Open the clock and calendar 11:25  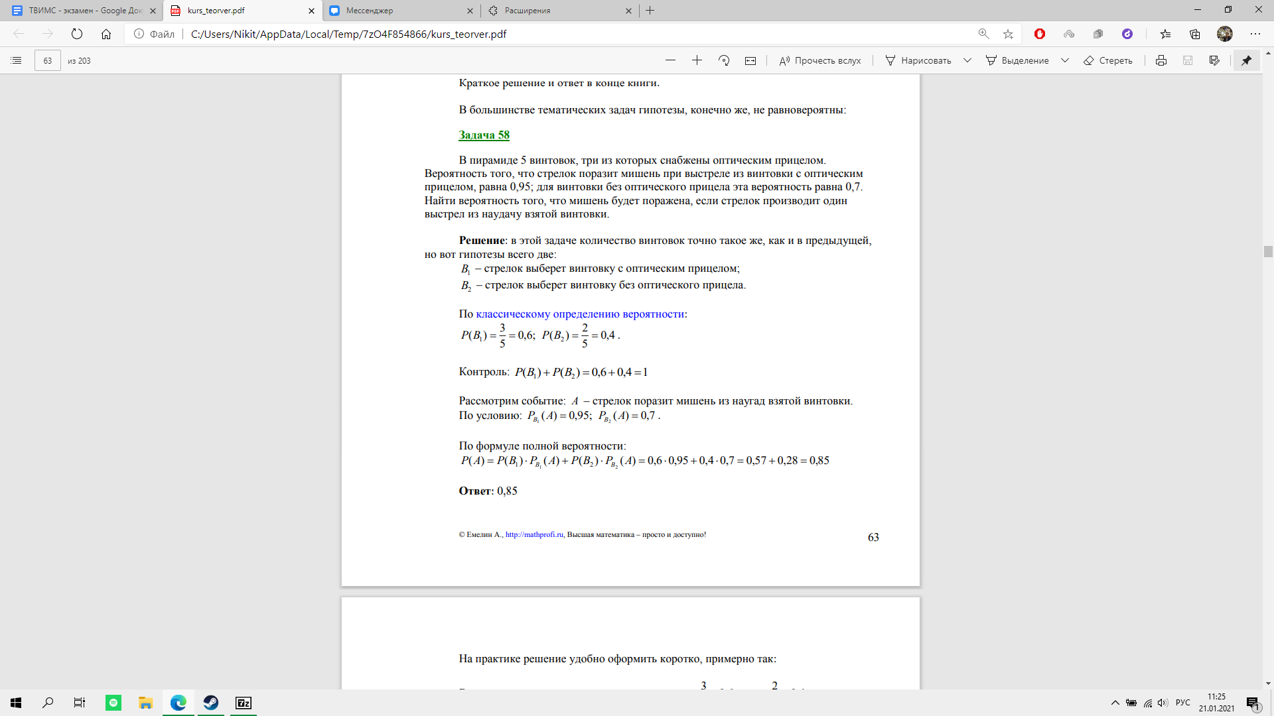pos(1217,703)
